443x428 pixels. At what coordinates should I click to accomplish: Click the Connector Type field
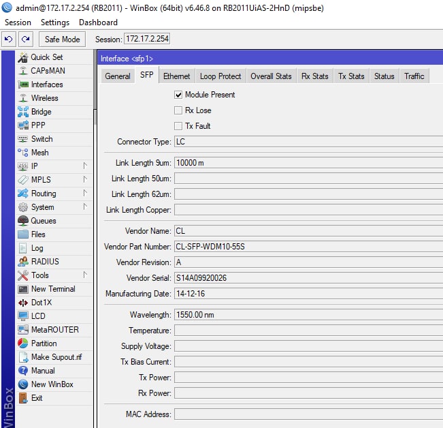[308, 142]
